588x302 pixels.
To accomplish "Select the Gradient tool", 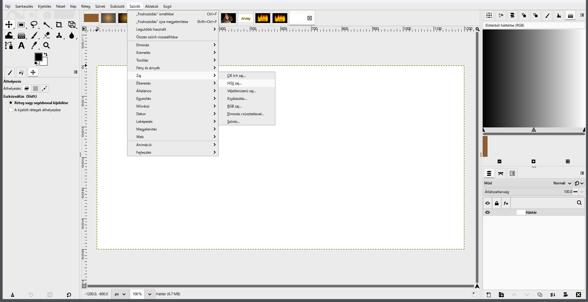I will 21,35.
